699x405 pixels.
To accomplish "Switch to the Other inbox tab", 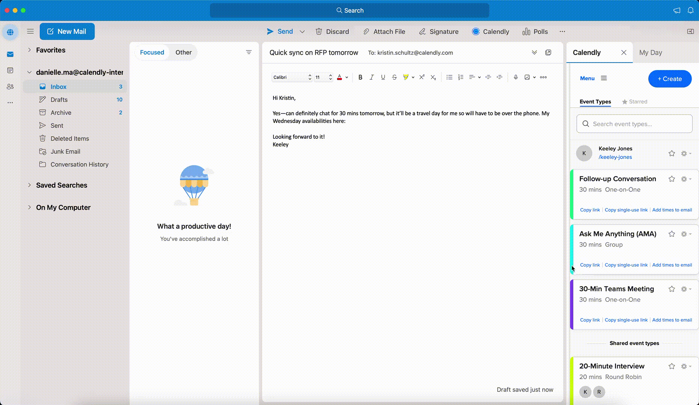I will point(183,52).
